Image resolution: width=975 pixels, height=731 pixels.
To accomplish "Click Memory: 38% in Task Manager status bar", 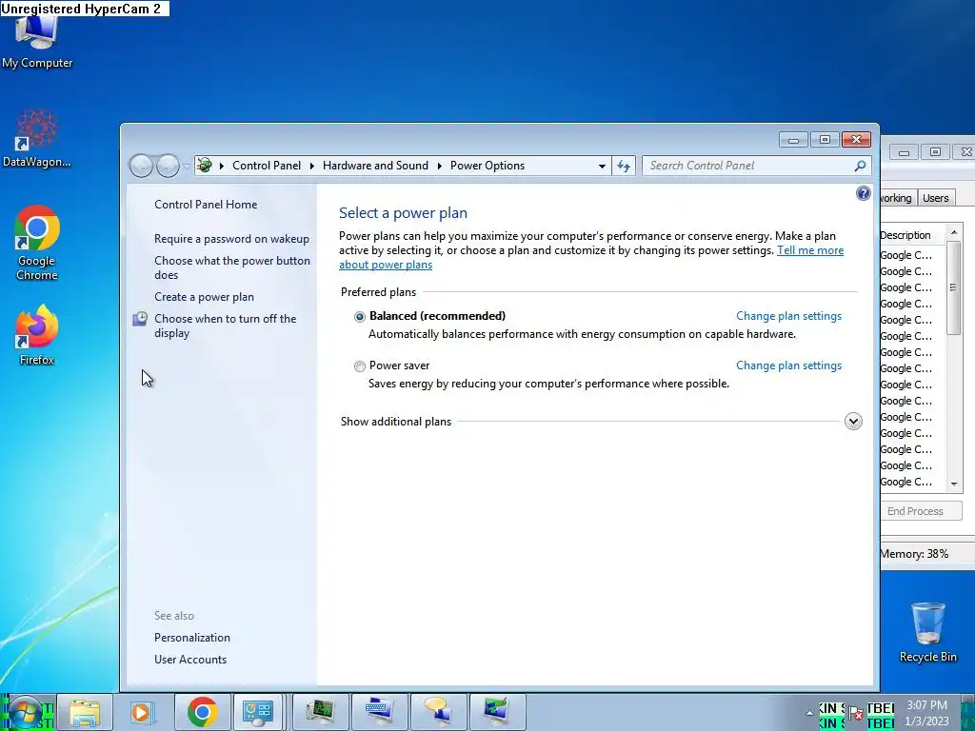I will (914, 554).
